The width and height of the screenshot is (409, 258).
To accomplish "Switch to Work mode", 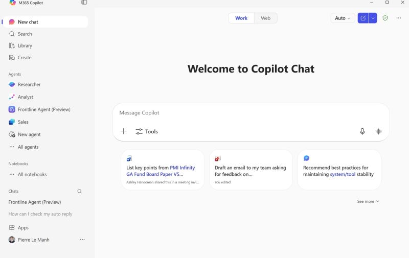I will click(x=241, y=18).
